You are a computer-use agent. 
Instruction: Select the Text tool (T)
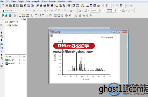point(2,55)
